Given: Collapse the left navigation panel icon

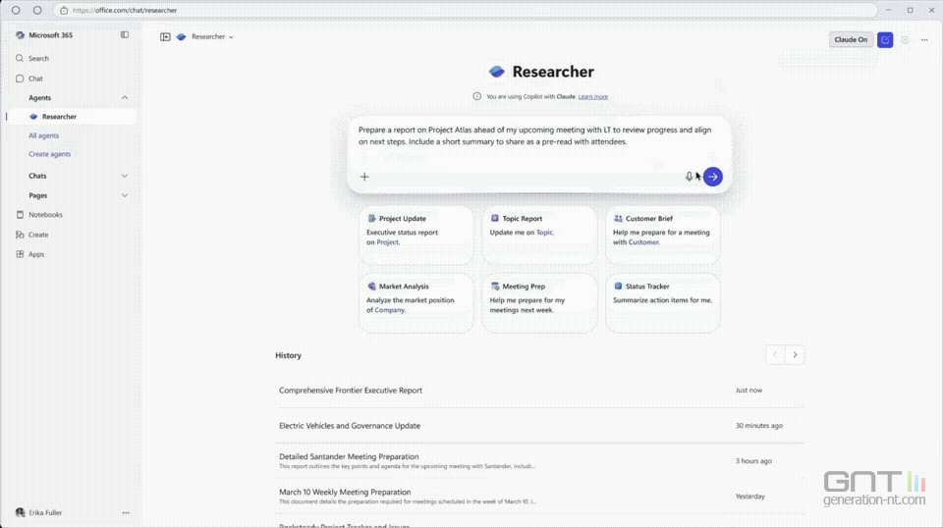Looking at the screenshot, I should [x=125, y=34].
